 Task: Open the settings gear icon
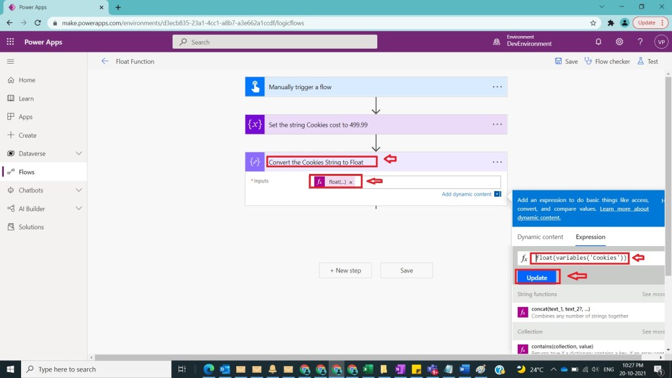point(619,42)
